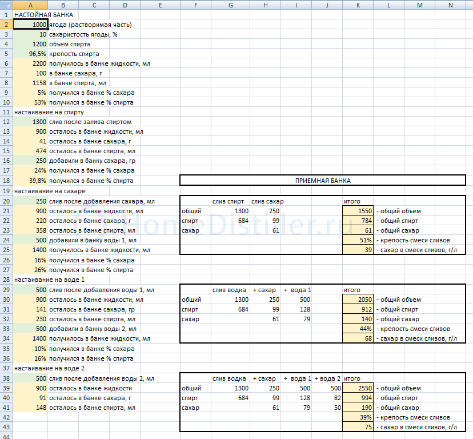Click the 39,8% value in column A

[30, 181]
